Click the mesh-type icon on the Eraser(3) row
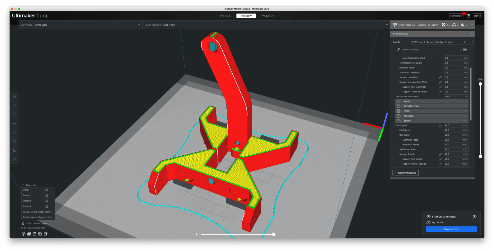 [x=47, y=207]
